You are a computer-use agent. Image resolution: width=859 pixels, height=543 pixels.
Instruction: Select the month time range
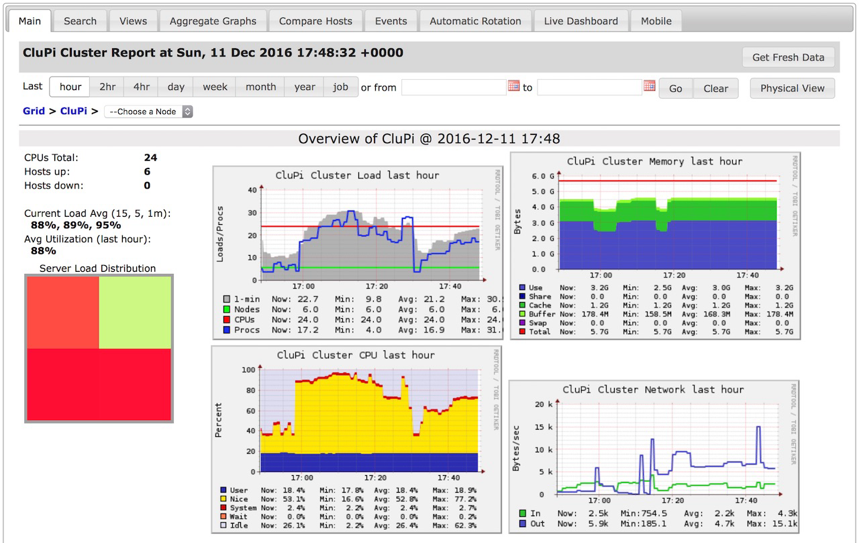pyautogui.click(x=261, y=87)
